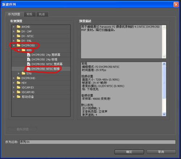This screenshot has width=181, height=159.
Task: Click the DVCPRO50 24p 宽银幕 preset file icon
Action: [x=29, y=55]
